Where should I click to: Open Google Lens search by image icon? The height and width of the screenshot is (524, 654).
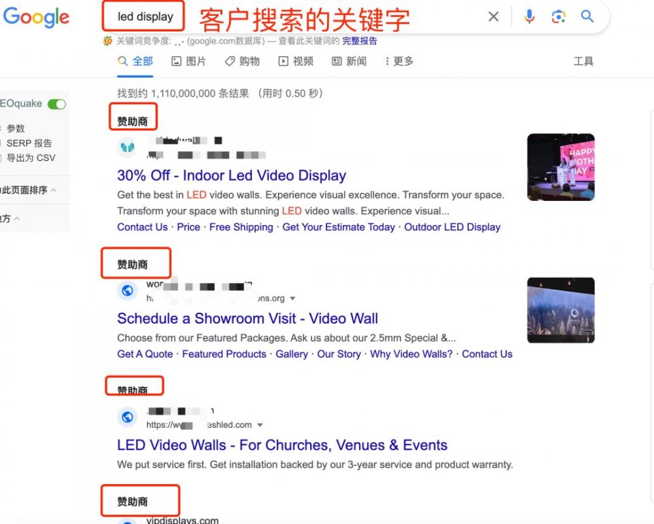(558, 17)
